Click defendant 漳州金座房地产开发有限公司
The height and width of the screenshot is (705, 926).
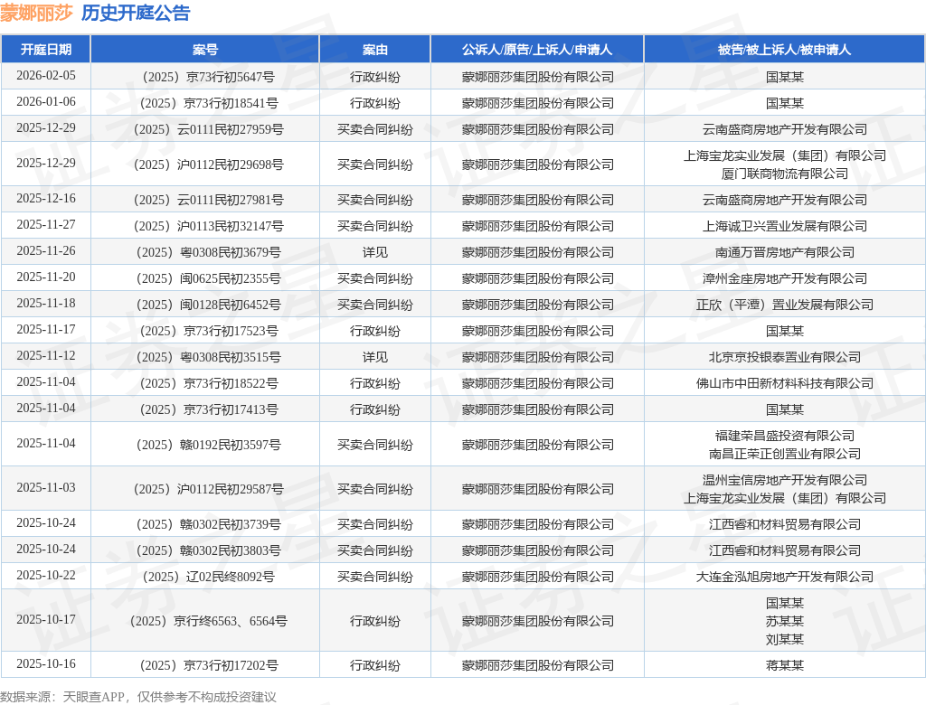(x=784, y=278)
